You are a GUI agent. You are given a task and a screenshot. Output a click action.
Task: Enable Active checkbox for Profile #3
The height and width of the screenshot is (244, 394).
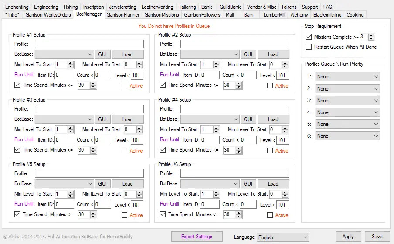[124, 150]
